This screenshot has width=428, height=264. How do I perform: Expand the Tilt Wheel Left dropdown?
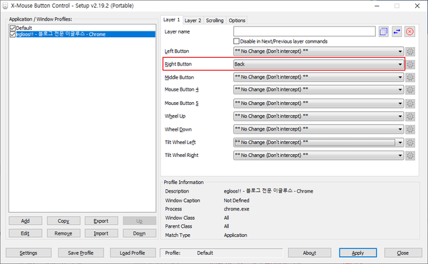pyautogui.click(x=318, y=143)
